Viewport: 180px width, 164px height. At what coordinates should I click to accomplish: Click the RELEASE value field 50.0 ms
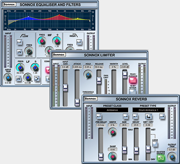(x=99, y=67)
